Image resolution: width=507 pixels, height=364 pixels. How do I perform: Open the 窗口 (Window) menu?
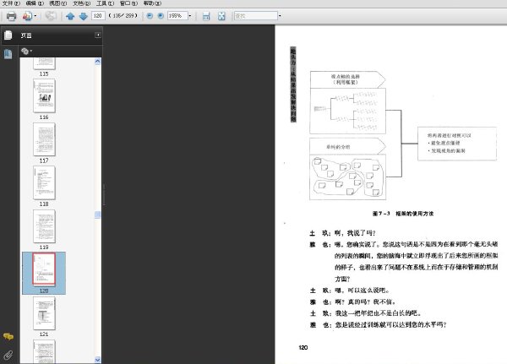tap(128, 3)
